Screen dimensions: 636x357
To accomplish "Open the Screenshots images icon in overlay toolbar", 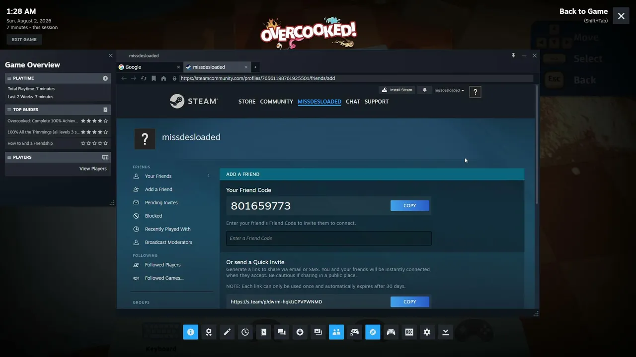I will click(x=318, y=332).
